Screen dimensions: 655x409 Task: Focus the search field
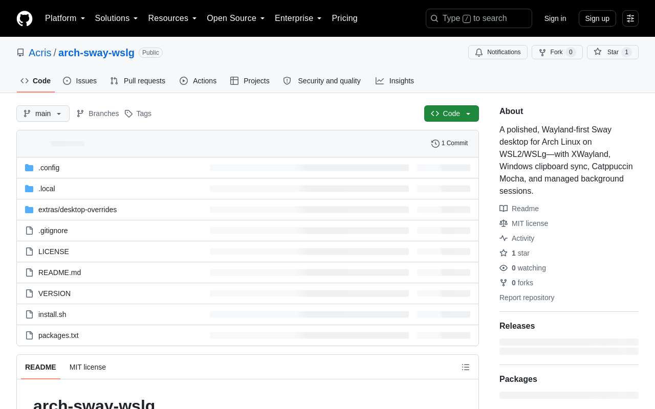[x=479, y=18]
